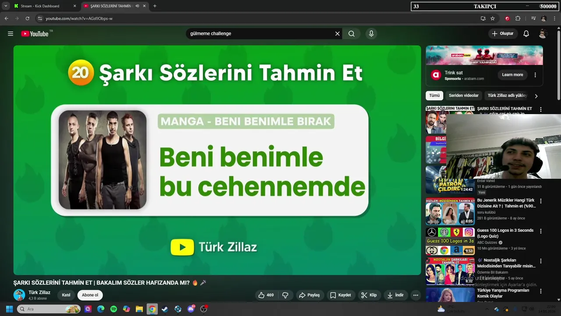The height and width of the screenshot is (316, 561).
Task: Open the red recorder extension icon
Action: (x=507, y=18)
